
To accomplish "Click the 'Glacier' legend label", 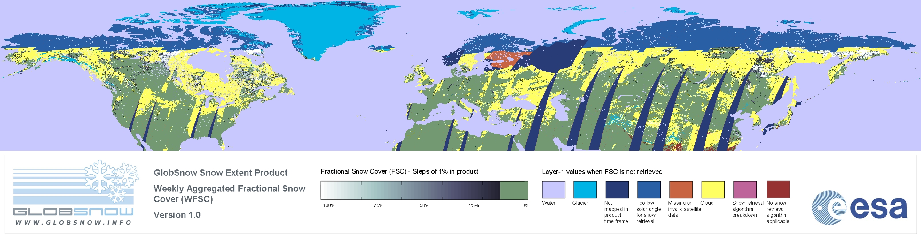I will pyautogui.click(x=580, y=203).
